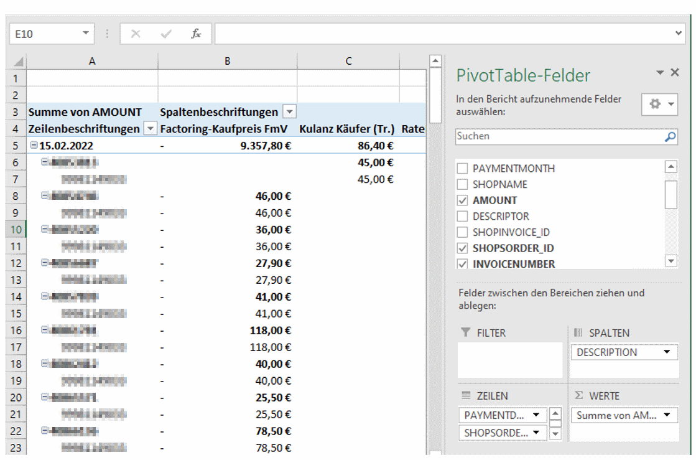The height and width of the screenshot is (460, 696).
Task: Open the Summe von AMOUNT value dropdown
Action: coord(667,415)
